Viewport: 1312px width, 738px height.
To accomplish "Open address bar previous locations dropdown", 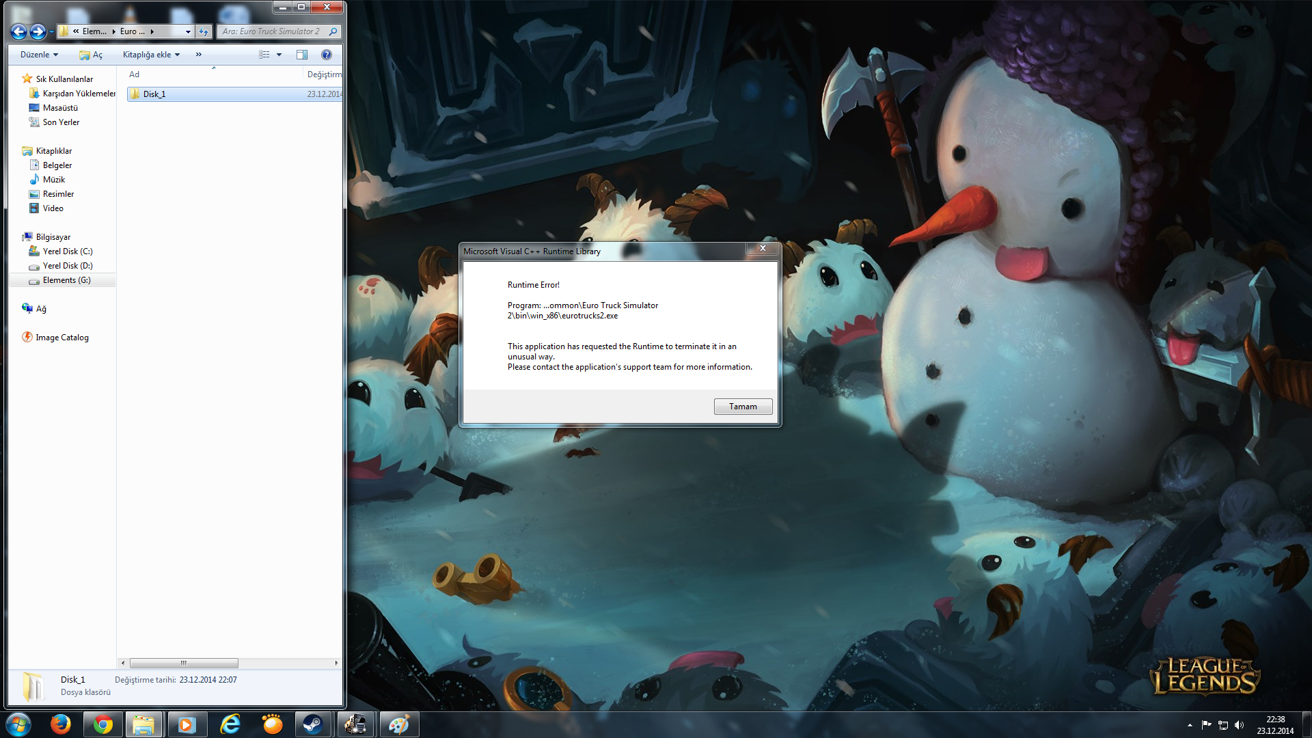I will point(188,31).
